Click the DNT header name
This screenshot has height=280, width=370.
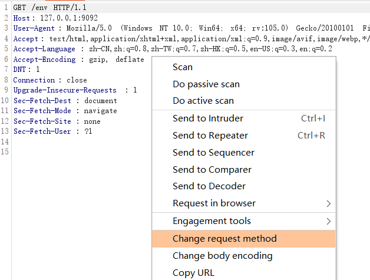[19, 70]
